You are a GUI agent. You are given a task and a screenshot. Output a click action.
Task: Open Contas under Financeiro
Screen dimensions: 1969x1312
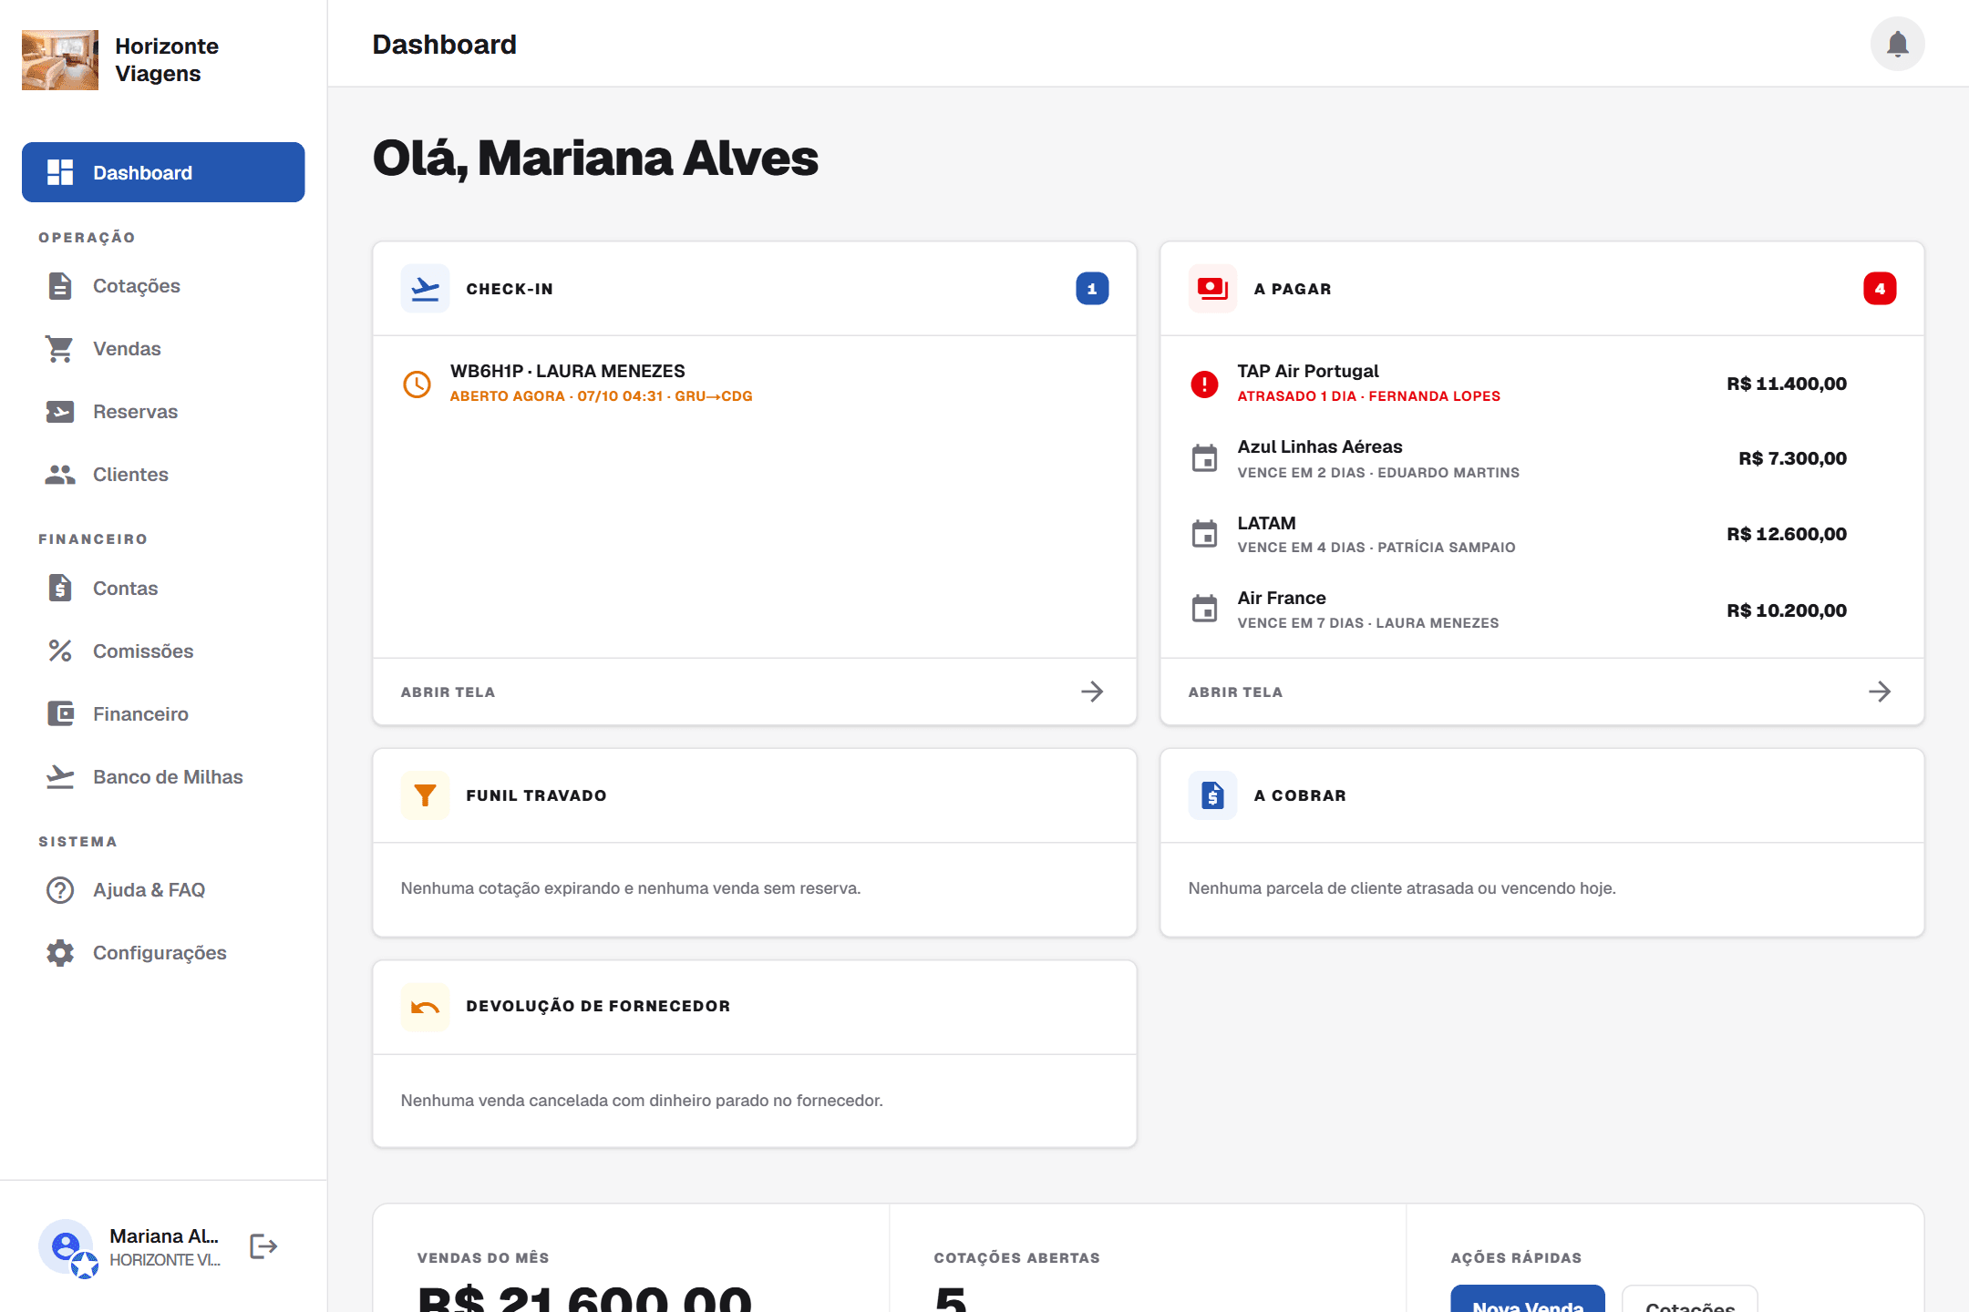click(x=163, y=589)
